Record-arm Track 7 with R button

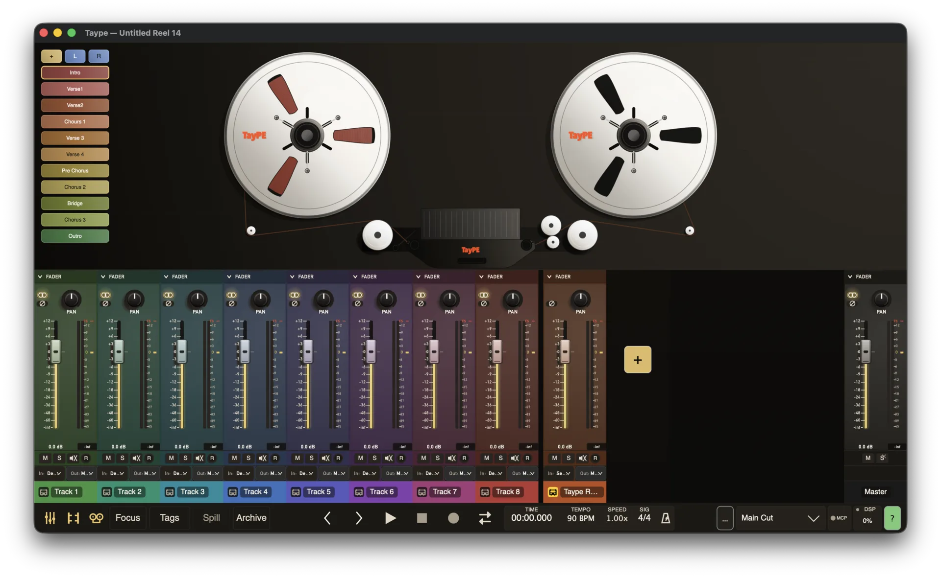(x=464, y=458)
